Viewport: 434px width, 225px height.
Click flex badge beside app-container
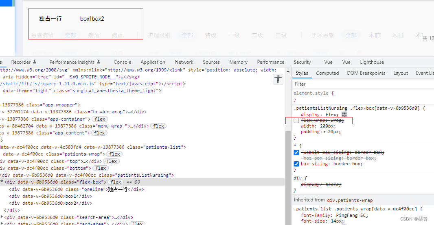point(100,119)
